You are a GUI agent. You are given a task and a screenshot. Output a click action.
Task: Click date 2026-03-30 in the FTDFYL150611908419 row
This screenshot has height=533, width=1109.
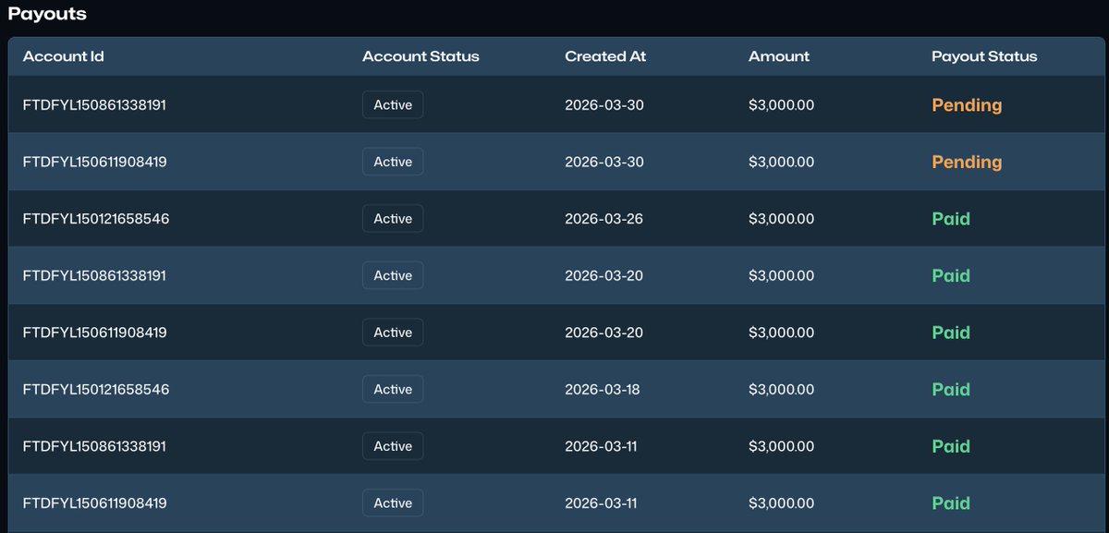604,162
